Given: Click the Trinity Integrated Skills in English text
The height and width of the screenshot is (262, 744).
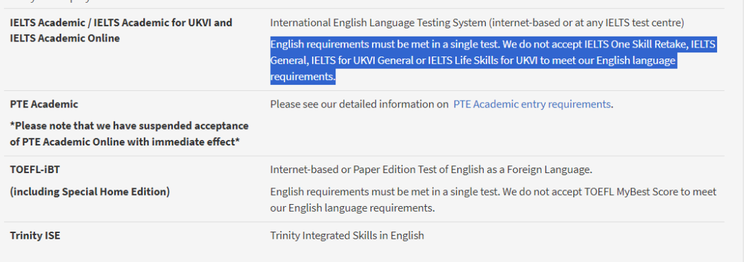Looking at the screenshot, I should pyautogui.click(x=347, y=235).
